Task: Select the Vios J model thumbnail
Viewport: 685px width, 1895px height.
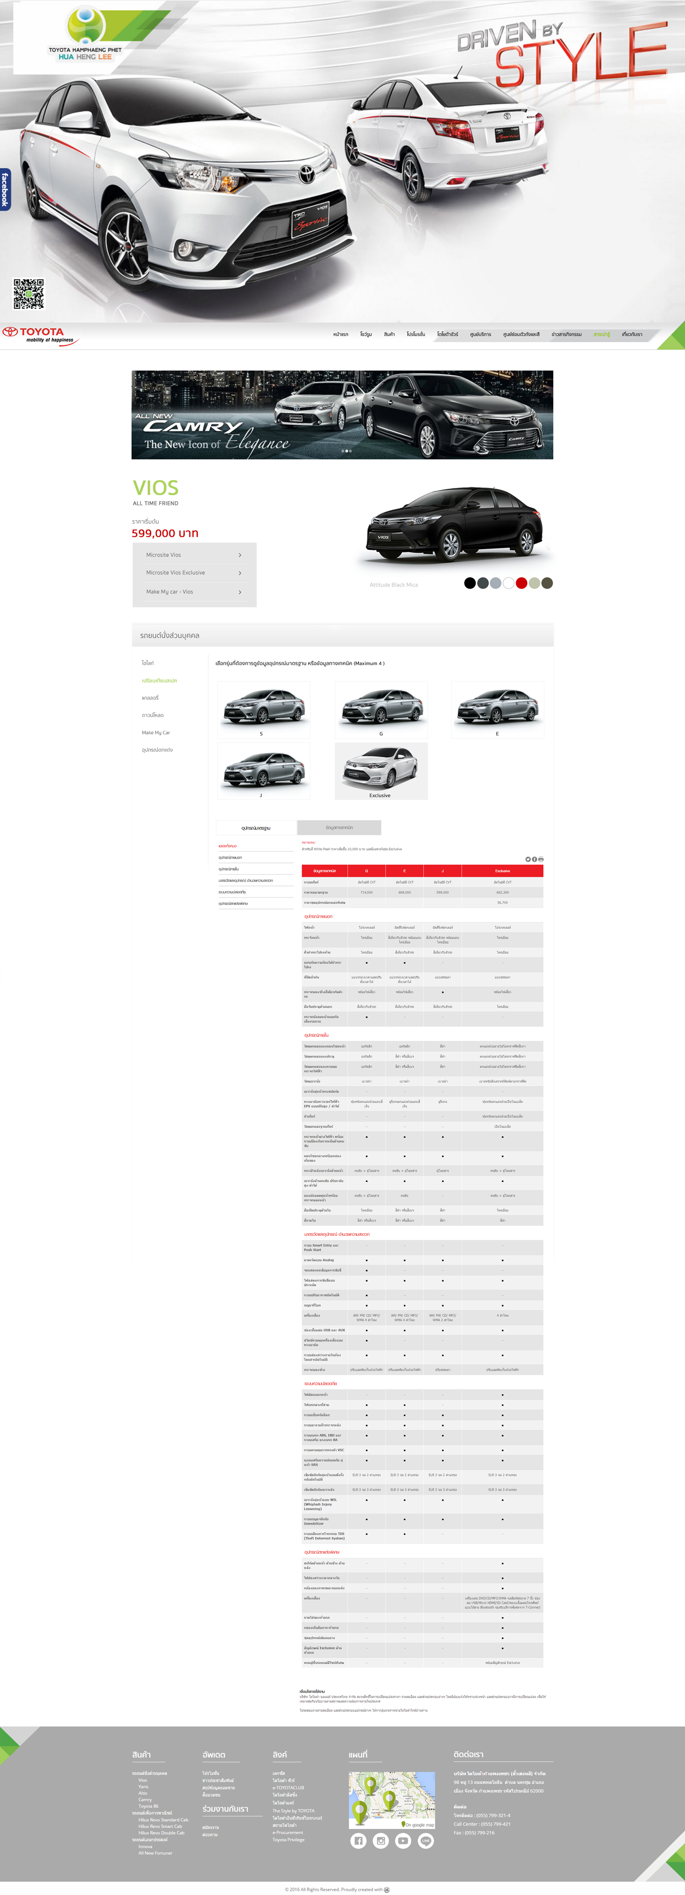Action: [x=264, y=771]
